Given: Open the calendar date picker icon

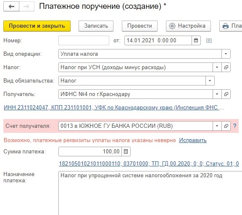Looking at the screenshot, I should pos(196,41).
